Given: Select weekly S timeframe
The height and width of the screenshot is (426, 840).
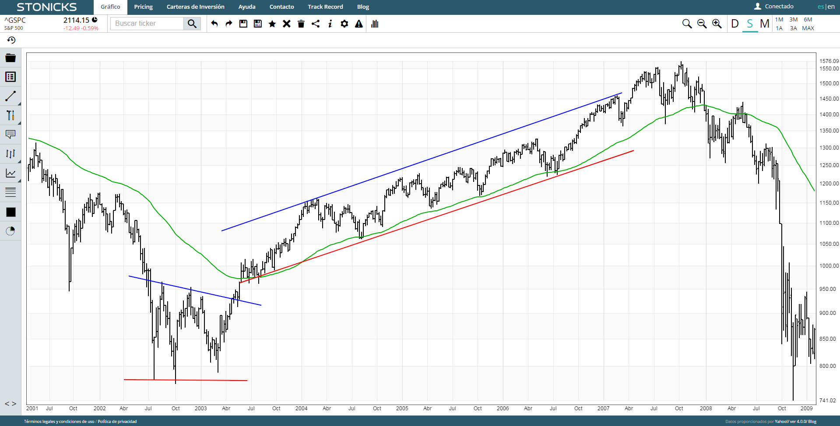Looking at the screenshot, I should (750, 24).
